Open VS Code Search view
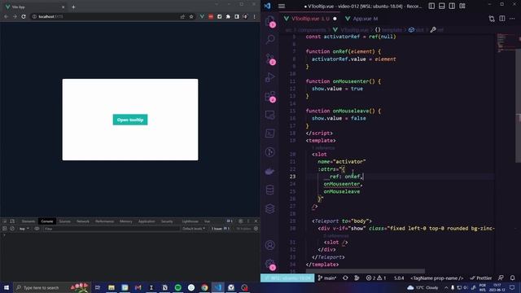This screenshot has width=521, height=293. click(270, 39)
